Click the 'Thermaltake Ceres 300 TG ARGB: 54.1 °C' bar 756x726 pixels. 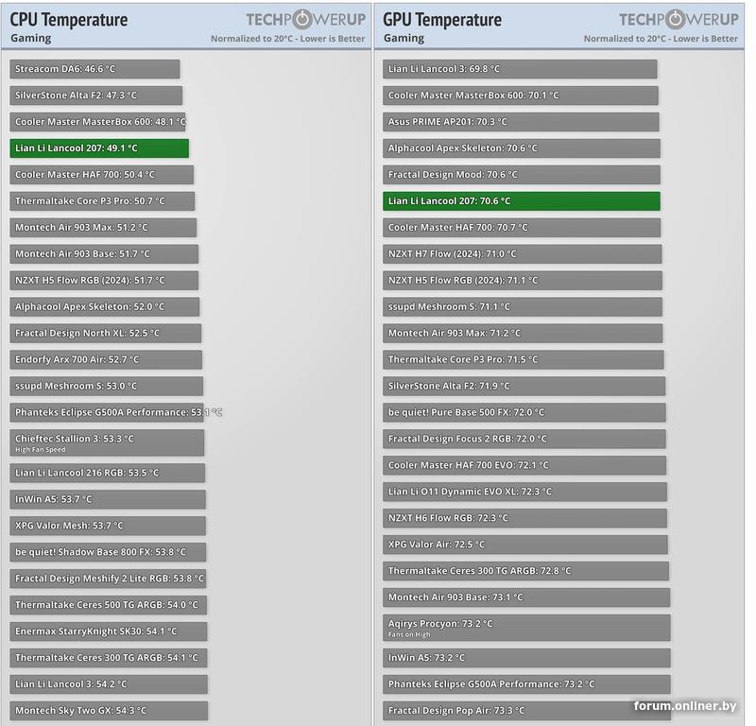point(109,658)
